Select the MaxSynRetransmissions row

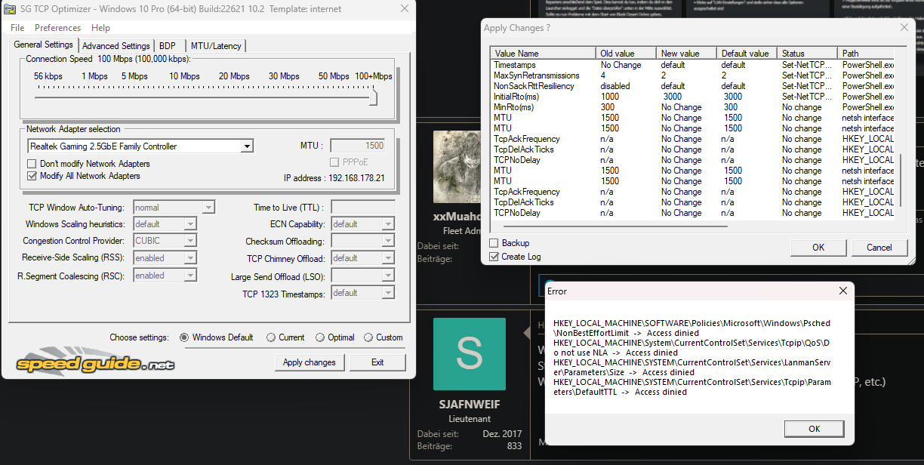pos(692,75)
